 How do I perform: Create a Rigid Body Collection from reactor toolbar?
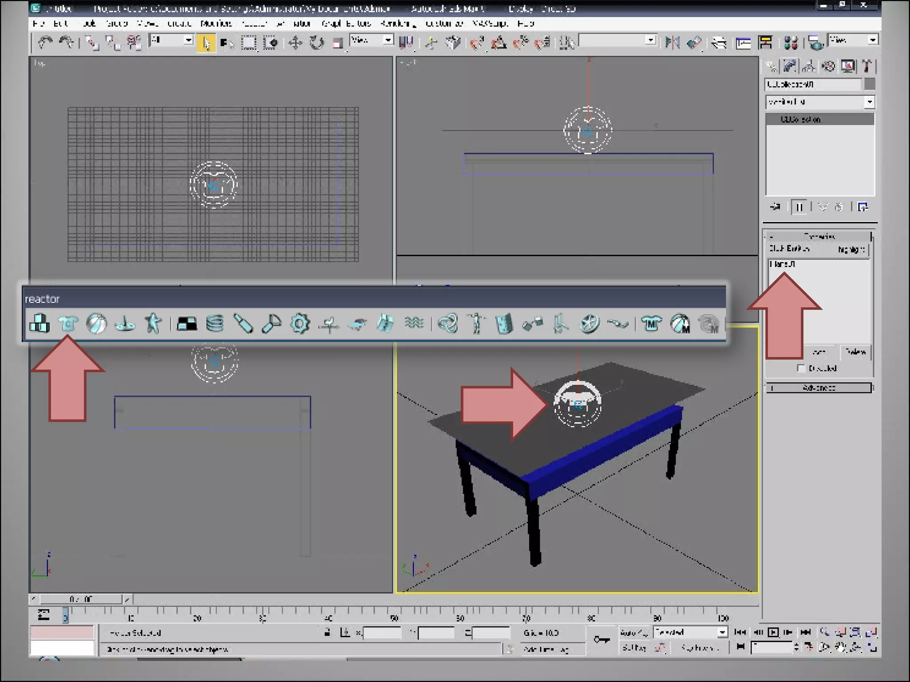[x=40, y=323]
